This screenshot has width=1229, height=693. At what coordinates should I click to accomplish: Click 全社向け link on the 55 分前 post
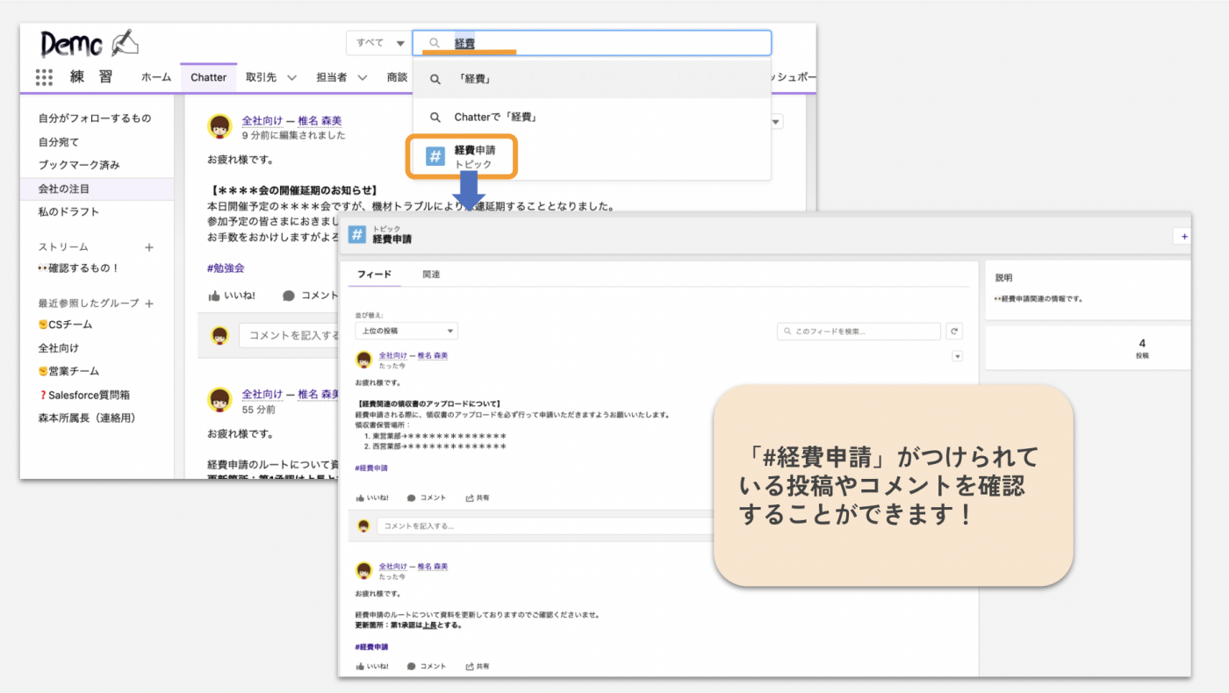262,394
